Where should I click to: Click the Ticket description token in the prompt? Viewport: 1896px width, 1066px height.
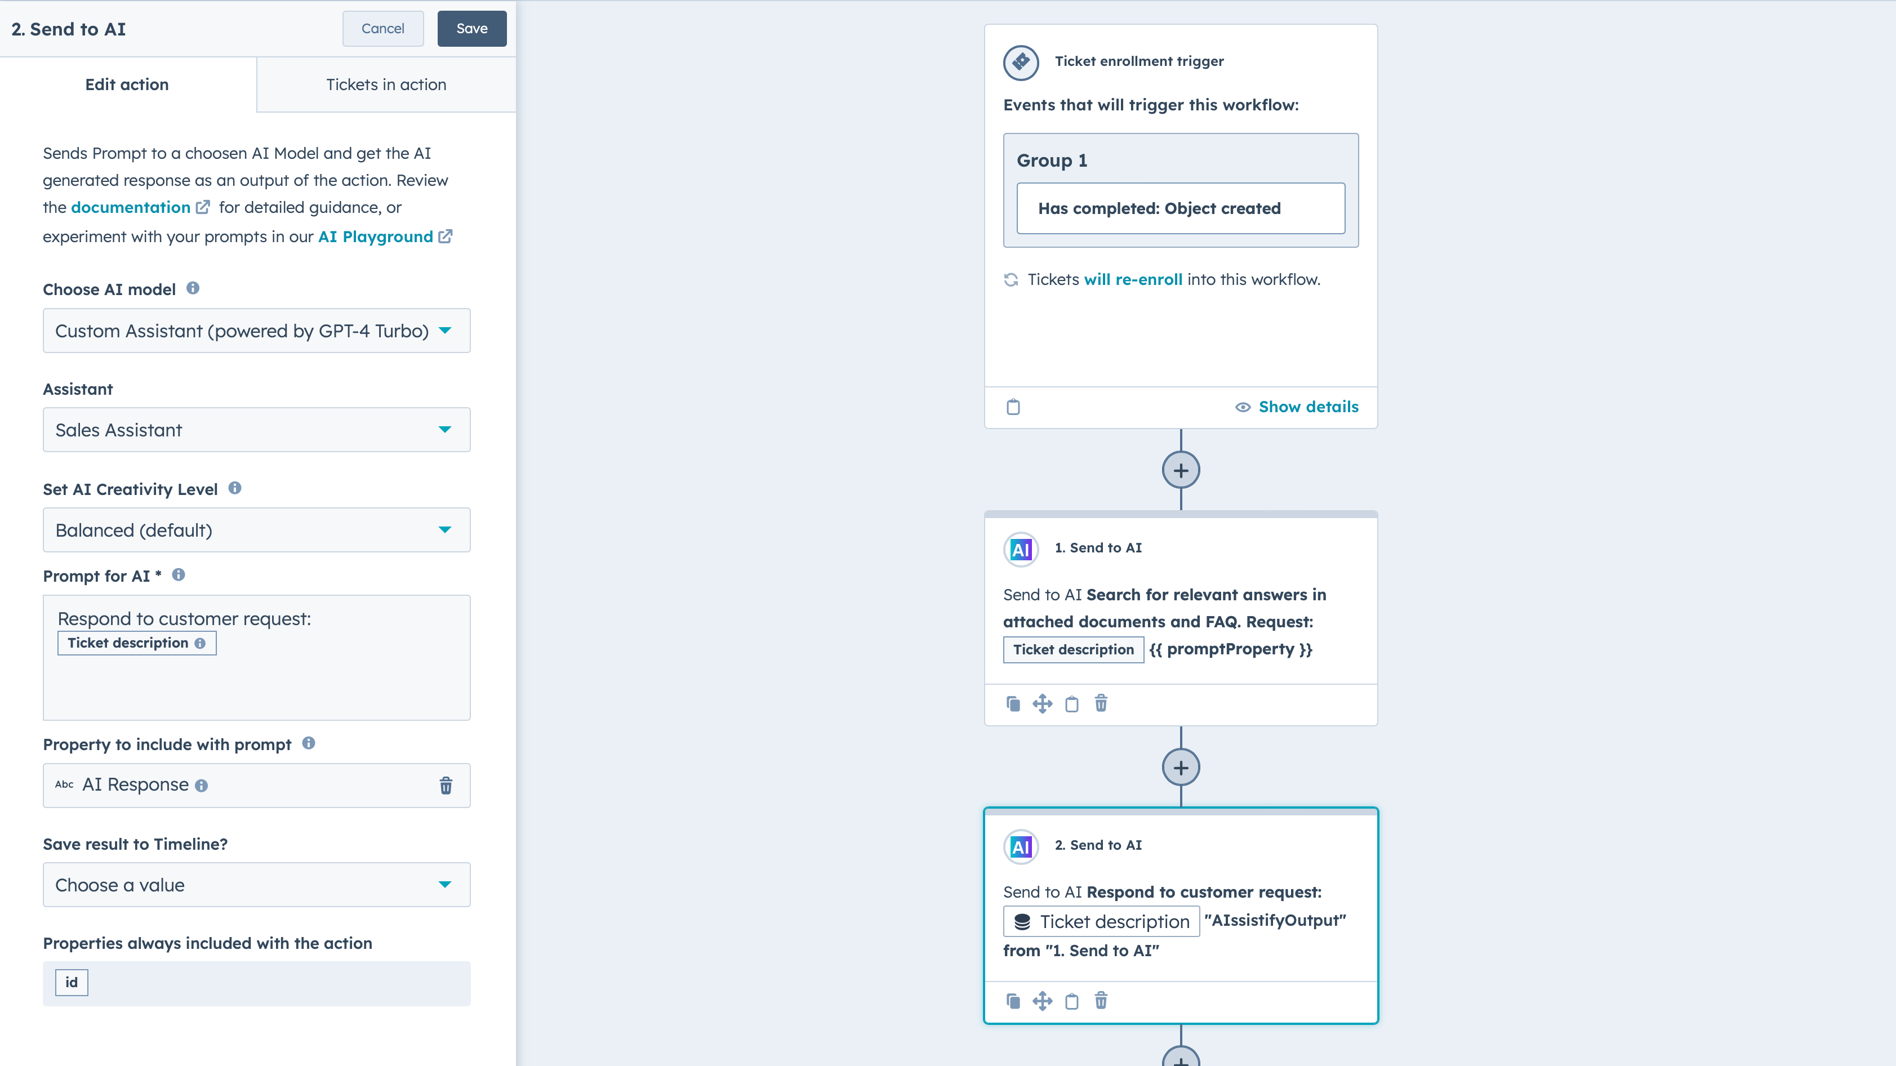(137, 643)
